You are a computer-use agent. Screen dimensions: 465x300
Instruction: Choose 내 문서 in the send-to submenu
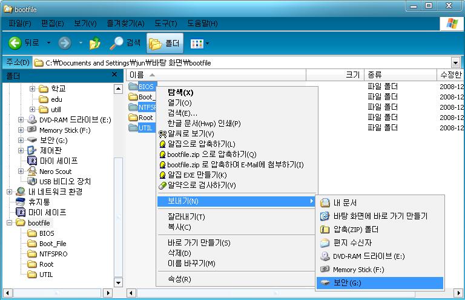[345, 203]
